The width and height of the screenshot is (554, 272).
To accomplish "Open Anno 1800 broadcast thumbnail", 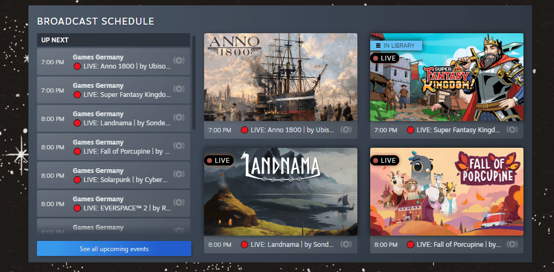I will [281, 77].
